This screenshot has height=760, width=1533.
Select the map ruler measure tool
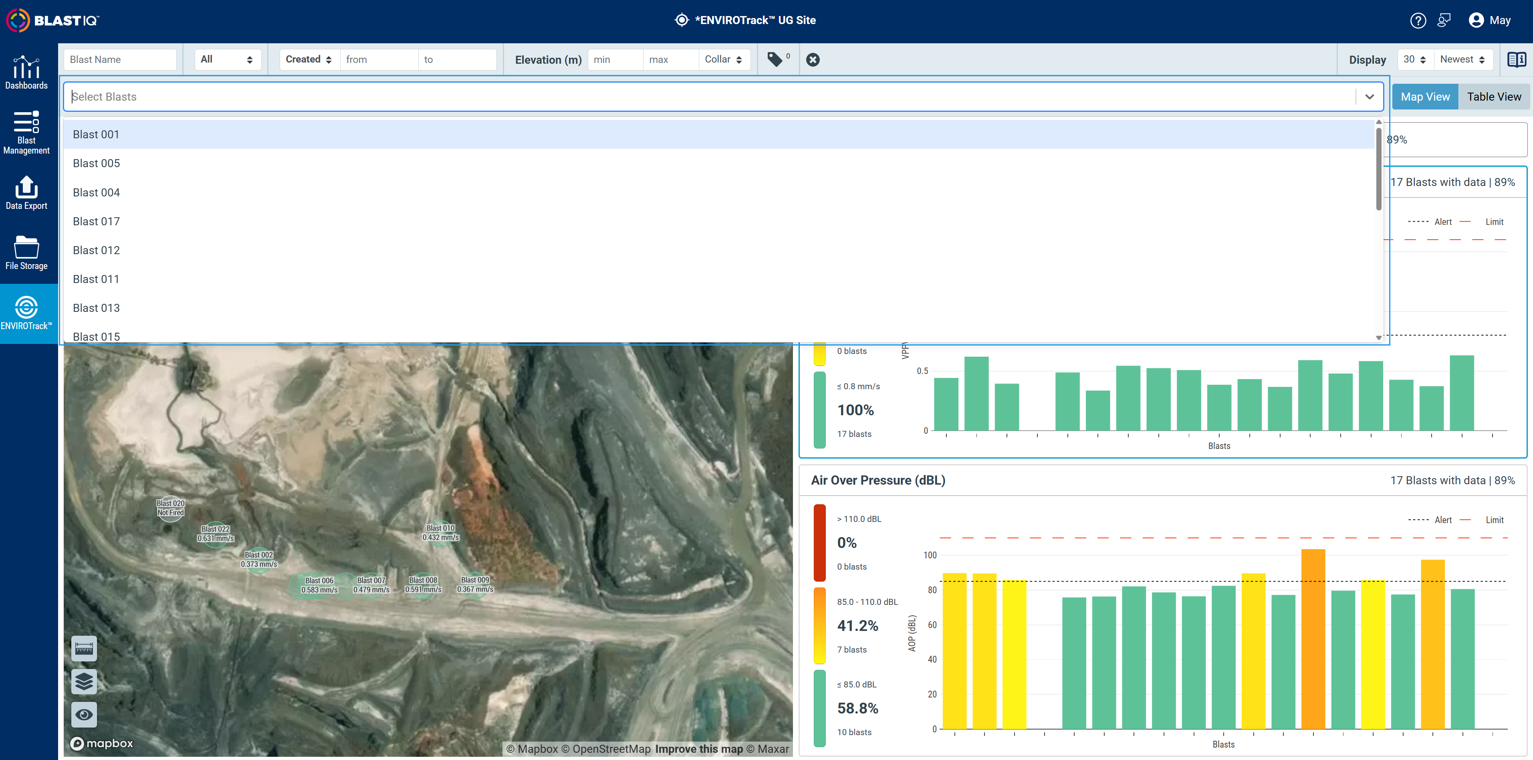84,648
